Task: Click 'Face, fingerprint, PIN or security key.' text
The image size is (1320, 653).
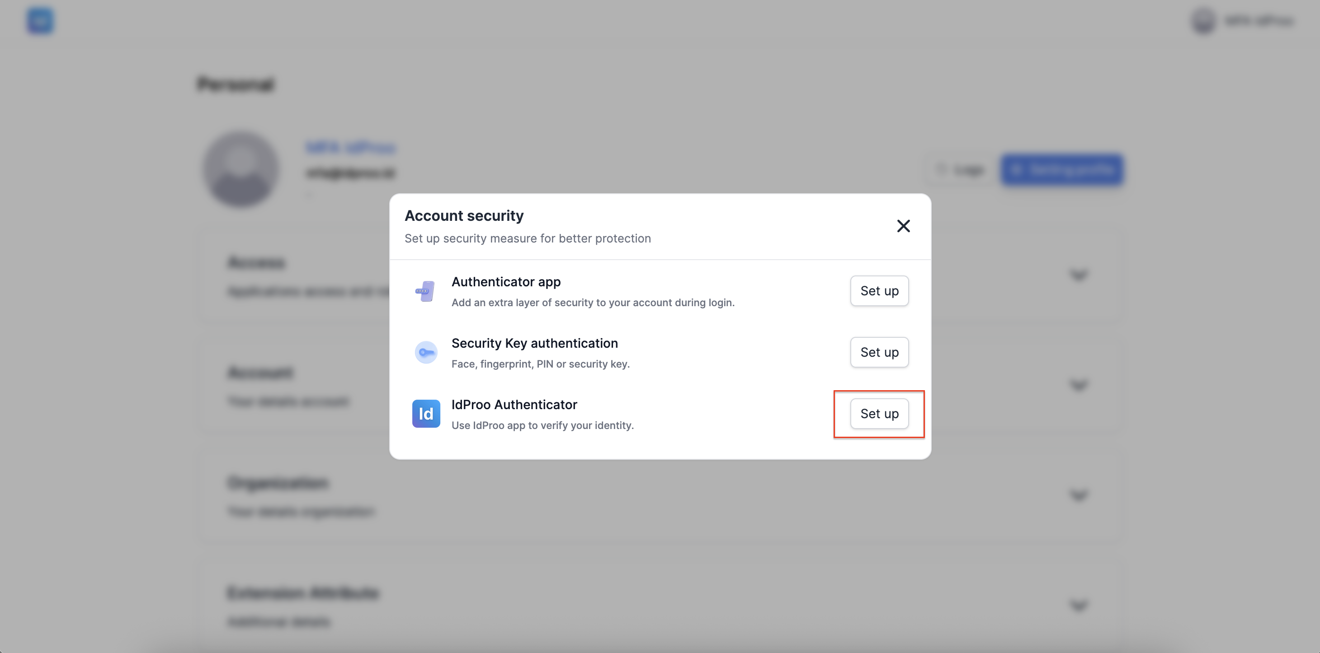Action: tap(540, 364)
